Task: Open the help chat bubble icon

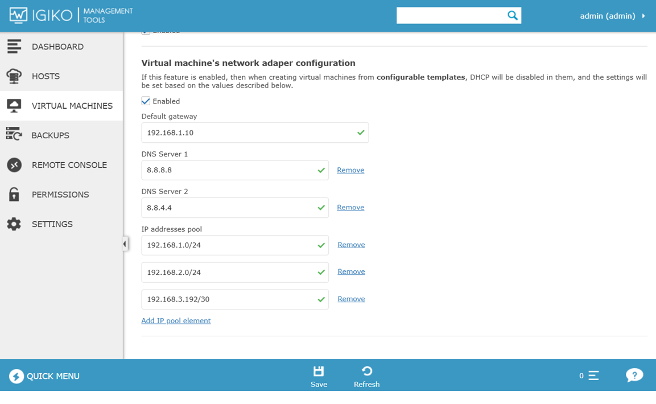Action: click(x=634, y=376)
